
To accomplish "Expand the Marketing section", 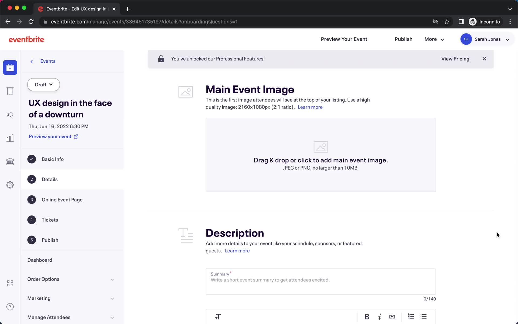I will pyautogui.click(x=112, y=298).
